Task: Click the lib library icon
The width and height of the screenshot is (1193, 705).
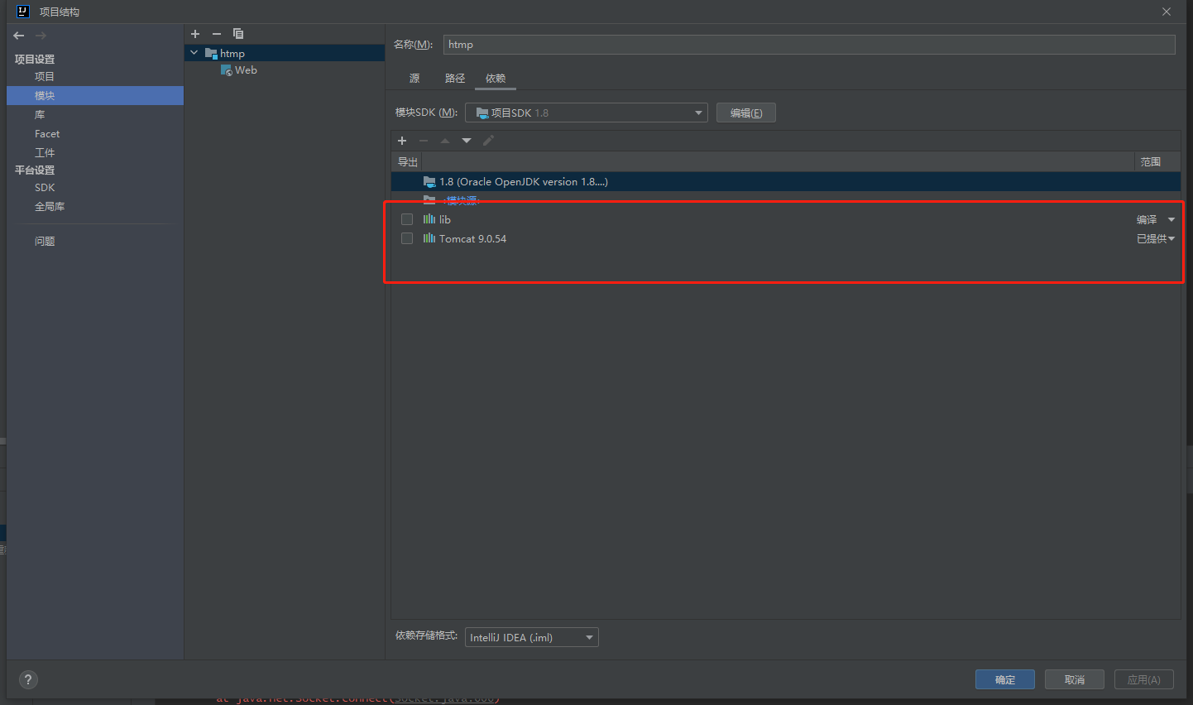Action: 429,219
